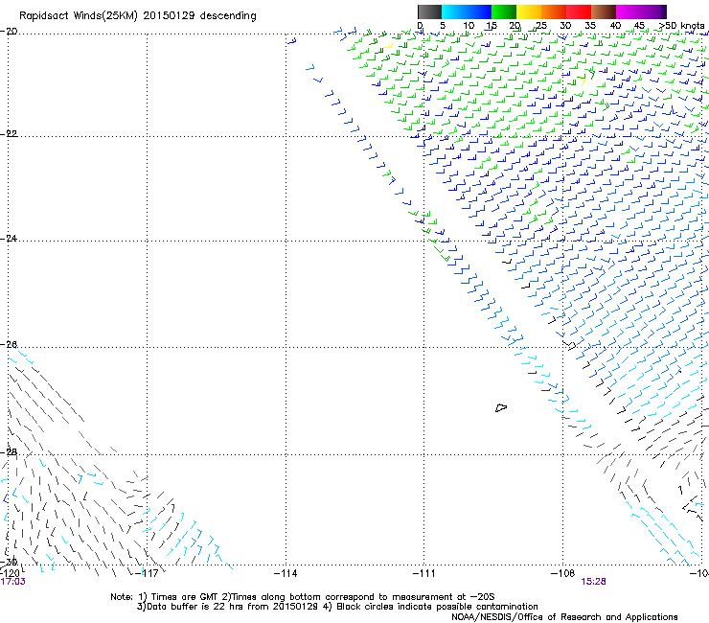Click the dark purple >50 knots color segment

click(x=664, y=12)
